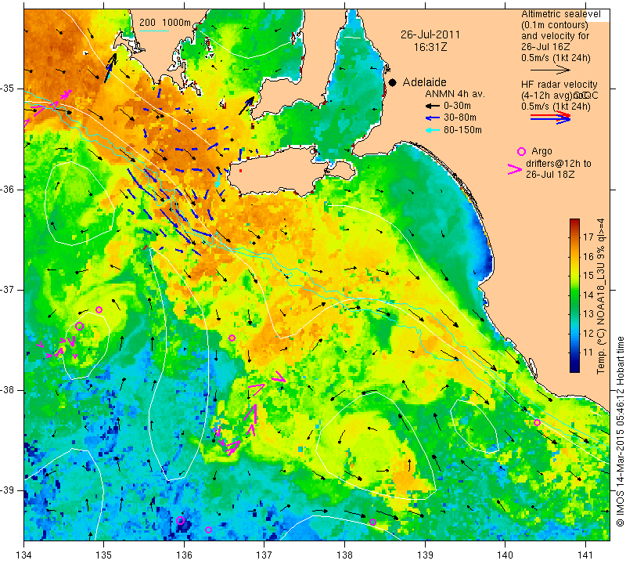Click the colorbar tick label 17

pos(588,237)
